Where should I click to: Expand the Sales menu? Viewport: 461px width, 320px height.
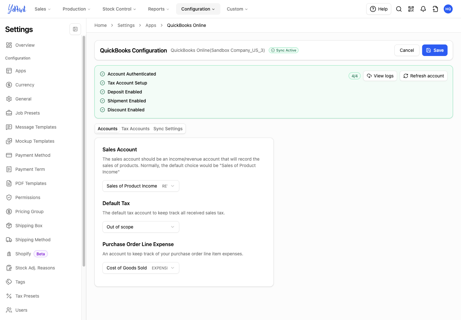pos(43,9)
